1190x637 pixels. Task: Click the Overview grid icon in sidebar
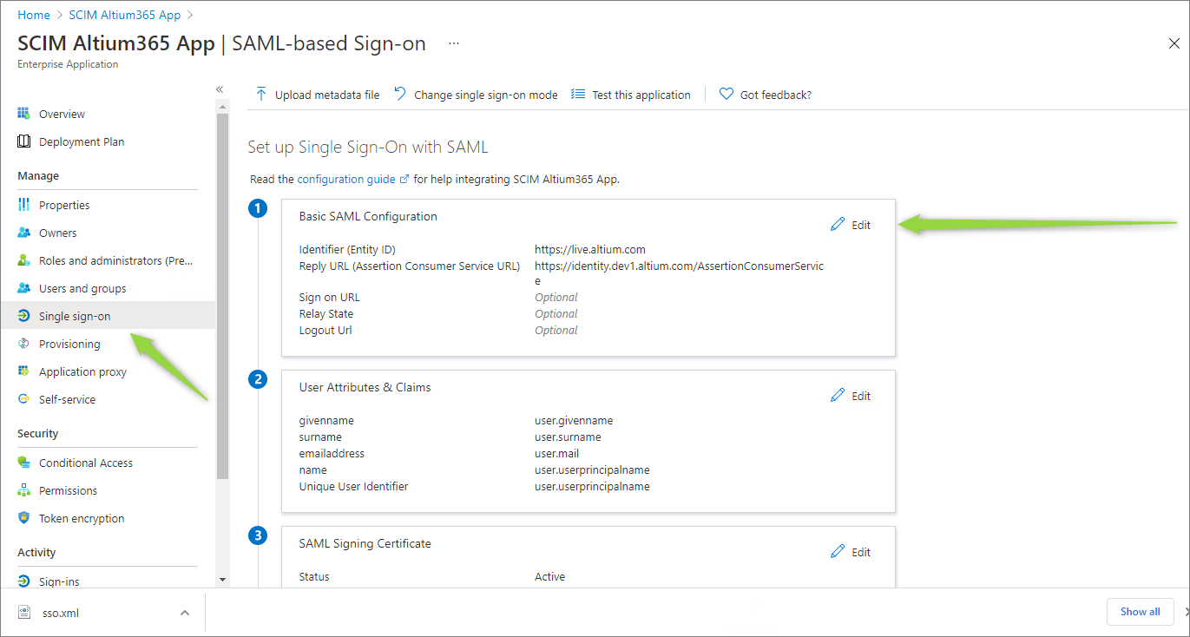pyautogui.click(x=24, y=114)
